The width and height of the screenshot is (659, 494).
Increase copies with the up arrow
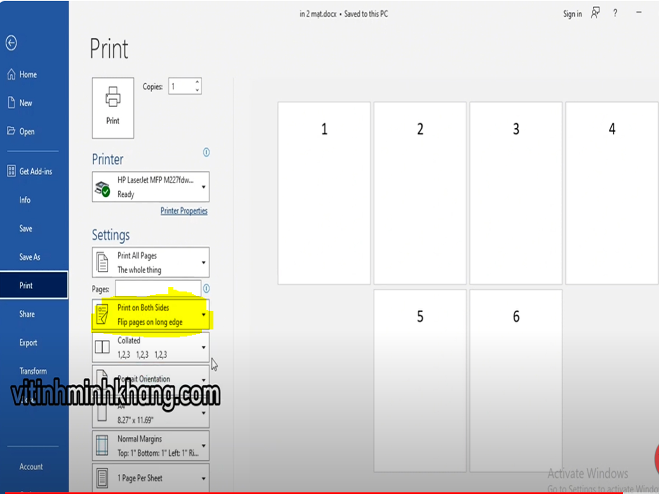tap(197, 82)
